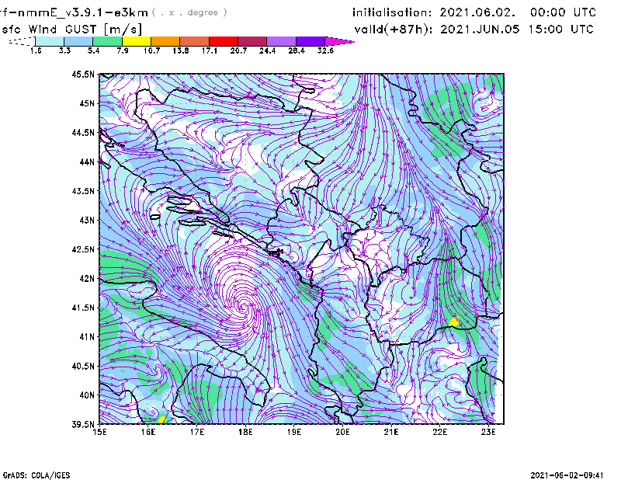Click the 'valid(+87h):' label
621x480 pixels.
(x=394, y=30)
